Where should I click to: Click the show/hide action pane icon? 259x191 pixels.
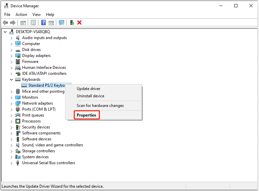coord(51,23)
